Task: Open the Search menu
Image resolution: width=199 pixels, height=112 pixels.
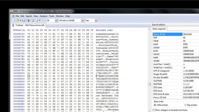Action: click(x=29, y=16)
